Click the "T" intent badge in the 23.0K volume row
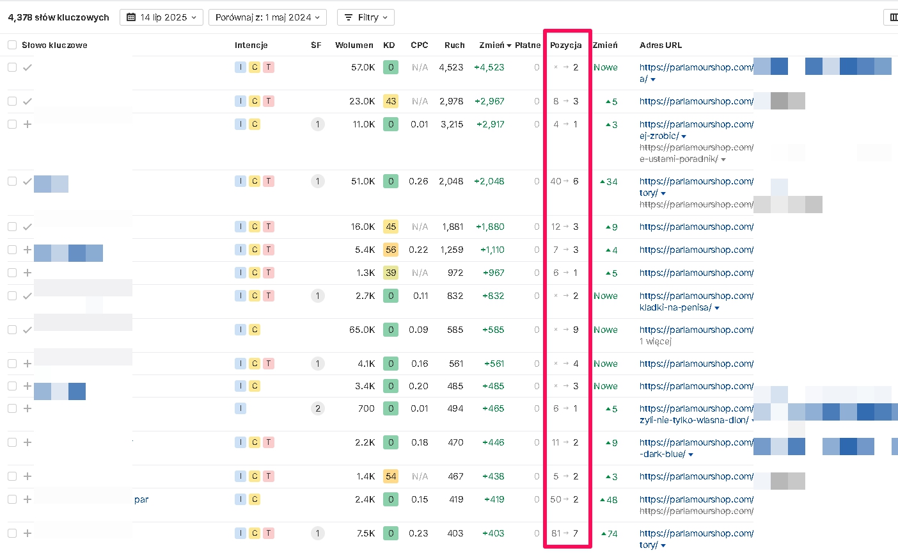This screenshot has width=898, height=555. click(269, 101)
